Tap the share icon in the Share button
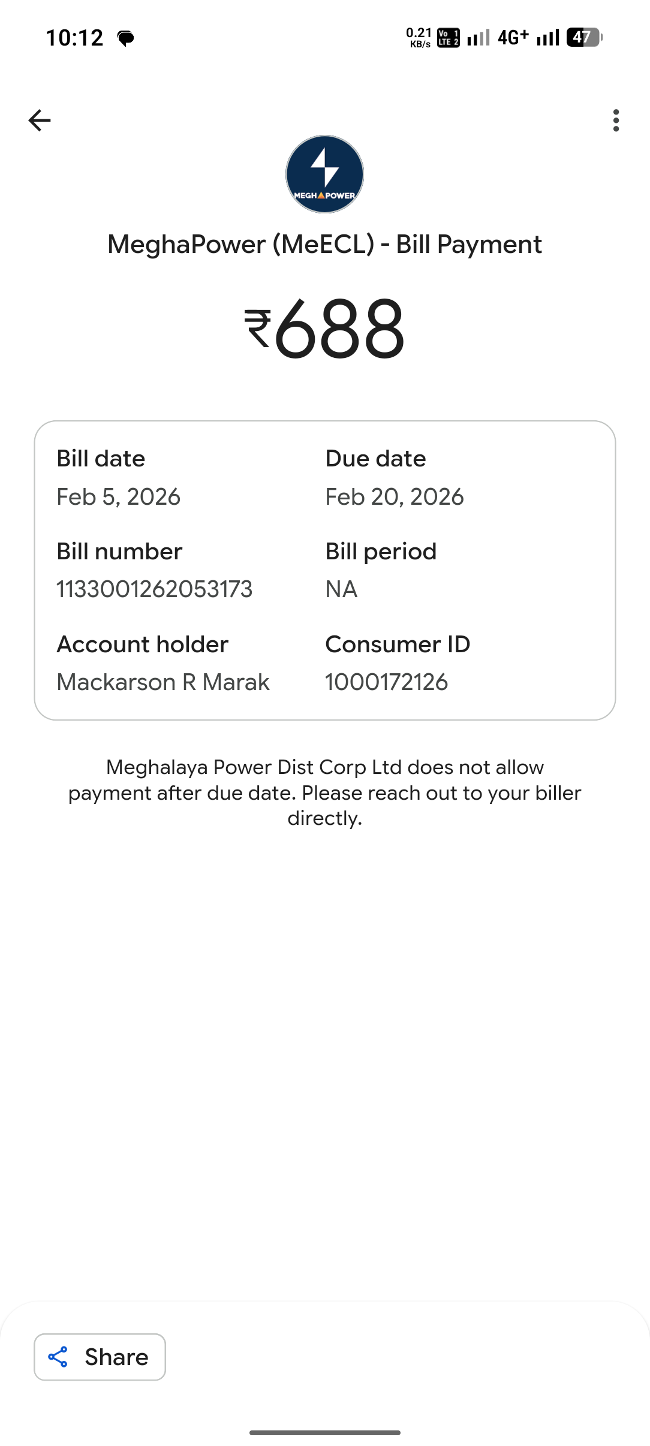 click(58, 1357)
